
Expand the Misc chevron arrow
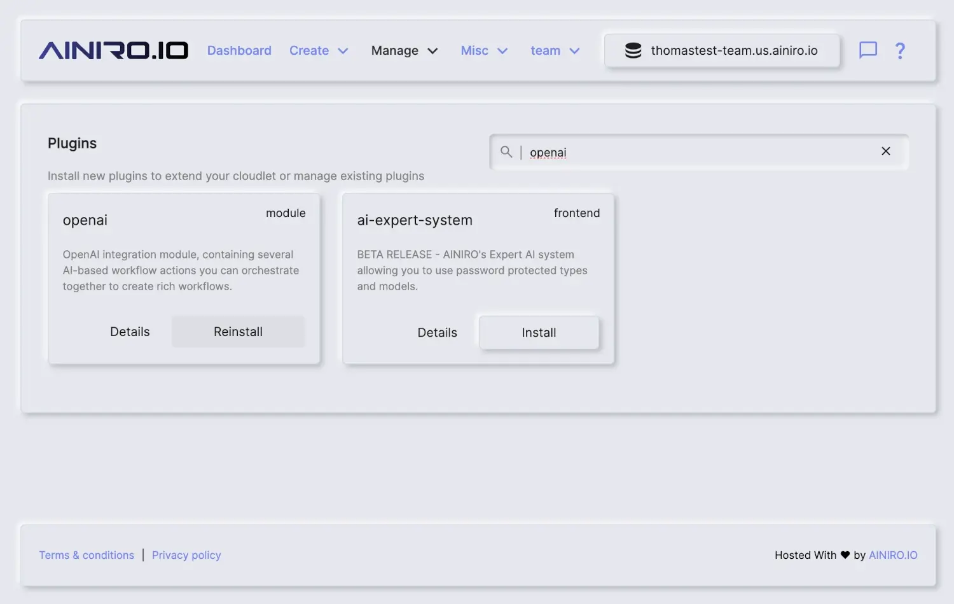[502, 51]
